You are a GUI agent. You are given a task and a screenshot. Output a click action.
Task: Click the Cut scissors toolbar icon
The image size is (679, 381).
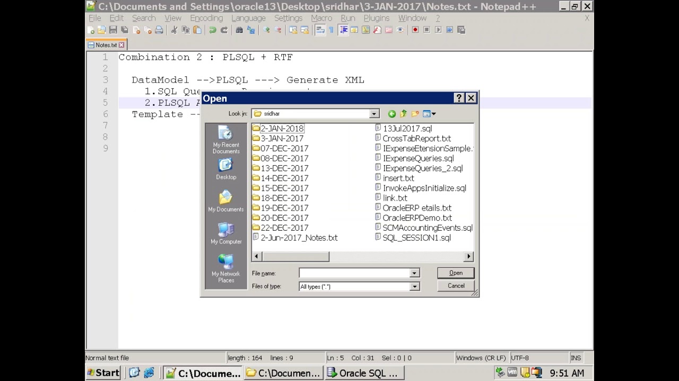click(x=173, y=30)
